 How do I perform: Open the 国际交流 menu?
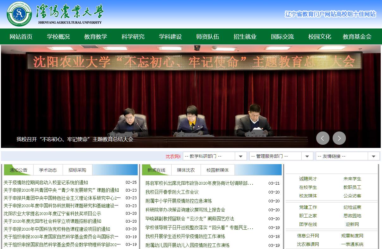click(x=282, y=37)
